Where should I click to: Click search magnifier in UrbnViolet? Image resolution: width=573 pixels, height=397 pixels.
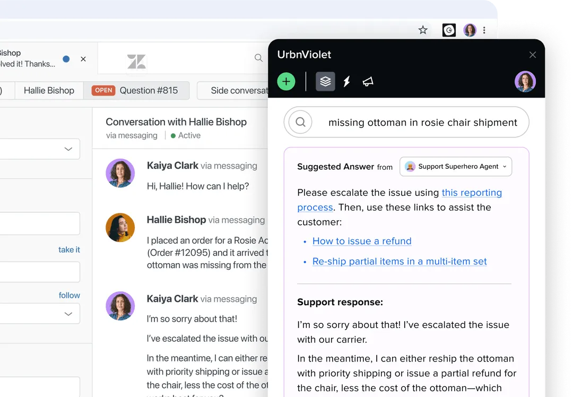(x=300, y=122)
